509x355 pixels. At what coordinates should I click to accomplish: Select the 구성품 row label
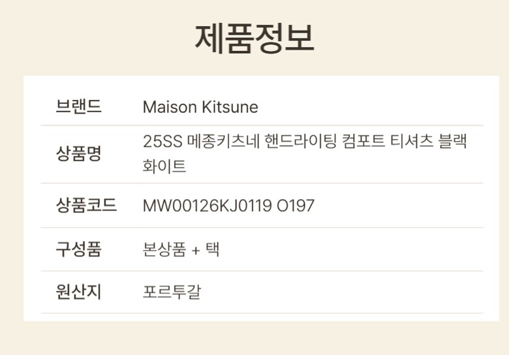point(79,249)
